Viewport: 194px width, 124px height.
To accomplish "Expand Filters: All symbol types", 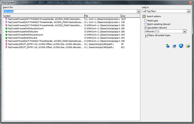I will pos(146,36).
